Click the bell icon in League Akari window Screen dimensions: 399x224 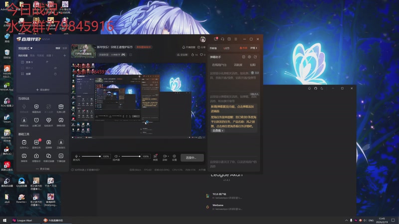(309, 88)
